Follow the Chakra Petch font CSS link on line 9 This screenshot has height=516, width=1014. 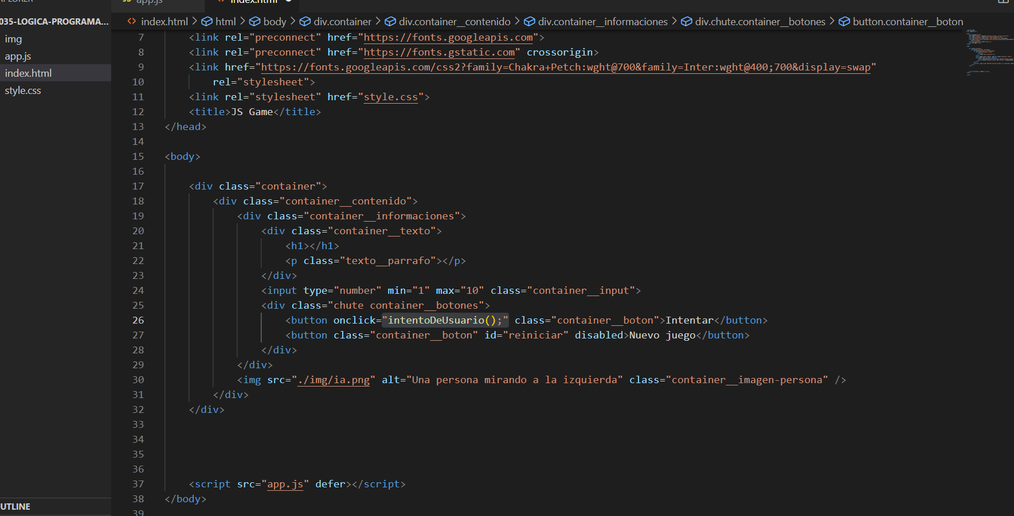point(566,67)
